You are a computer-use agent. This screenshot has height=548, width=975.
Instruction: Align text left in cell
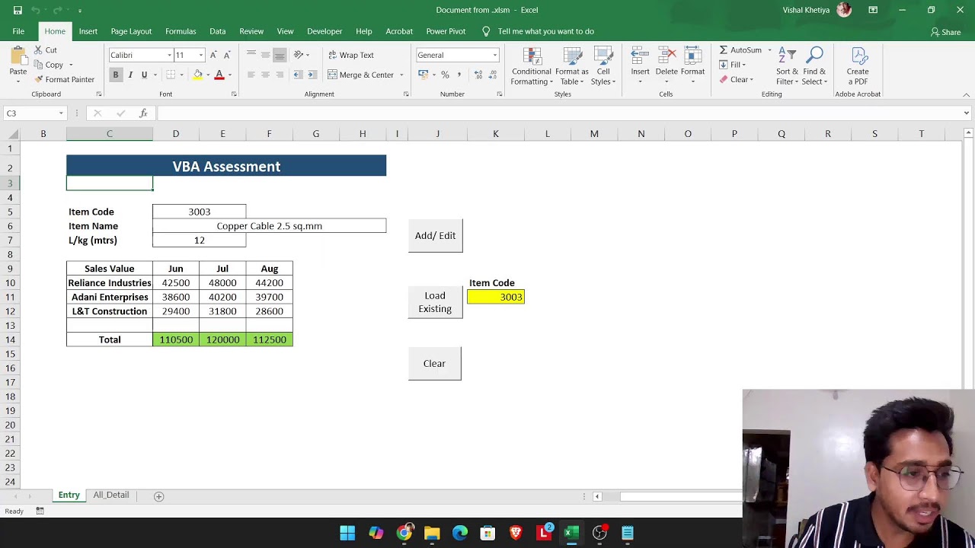tap(251, 75)
